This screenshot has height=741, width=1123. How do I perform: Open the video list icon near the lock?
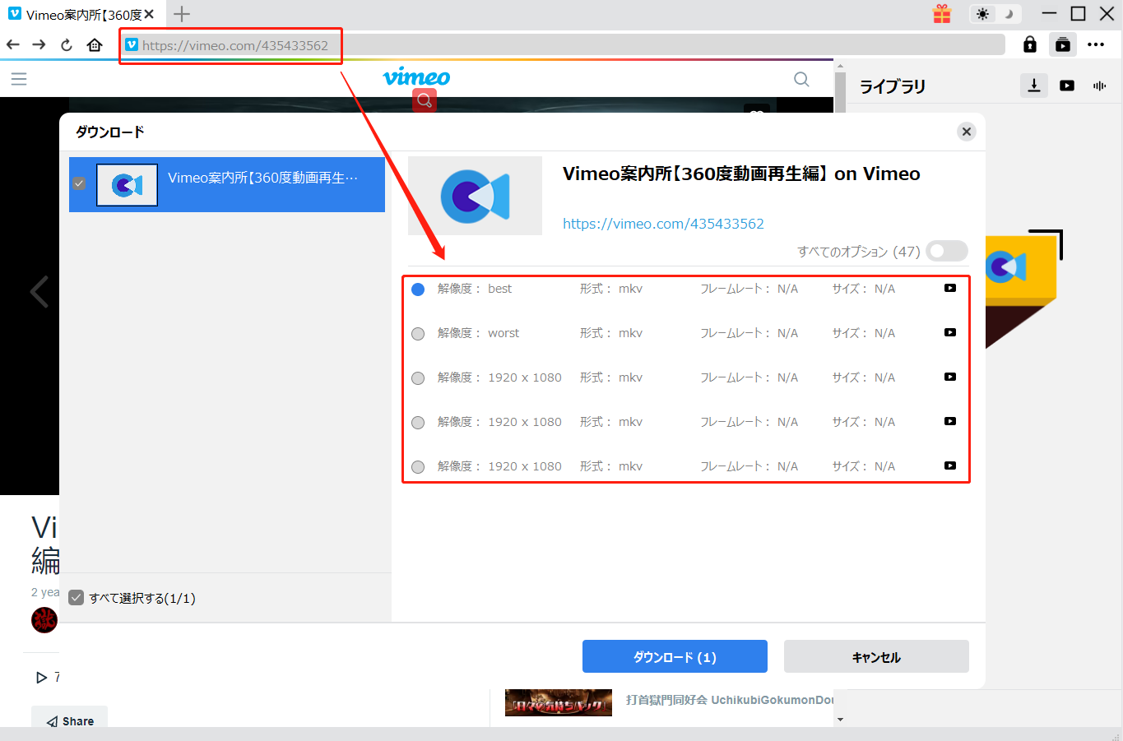1063,44
